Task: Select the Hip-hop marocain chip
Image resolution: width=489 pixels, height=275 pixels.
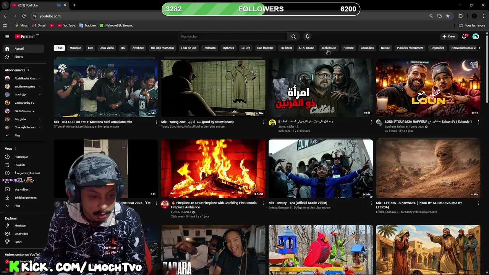Action: [162, 48]
